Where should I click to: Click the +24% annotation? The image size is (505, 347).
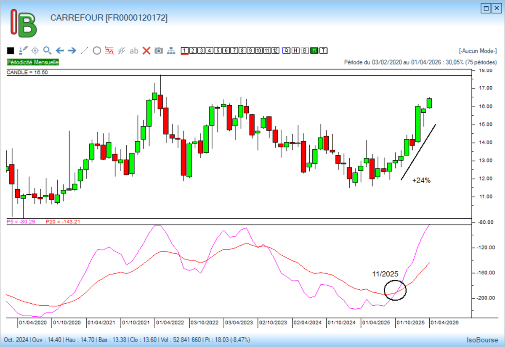[421, 180]
